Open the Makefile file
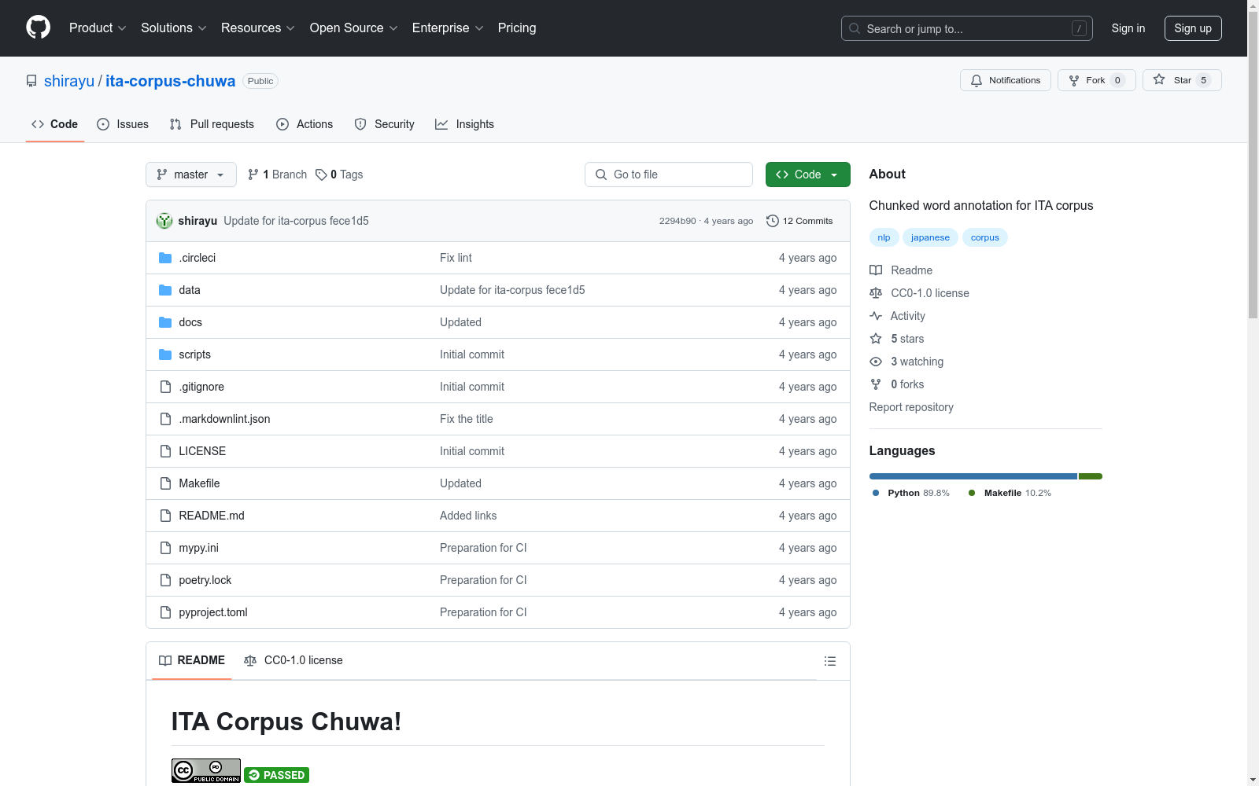This screenshot has height=786, width=1259. coord(199,483)
